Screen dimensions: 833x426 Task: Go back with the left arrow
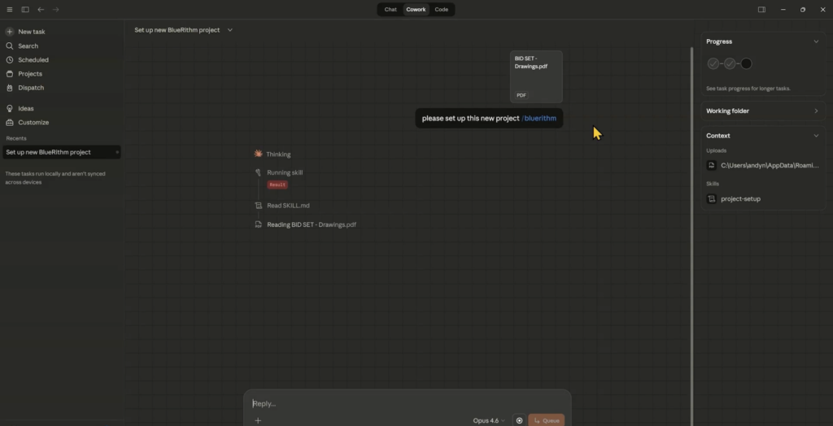coord(41,10)
